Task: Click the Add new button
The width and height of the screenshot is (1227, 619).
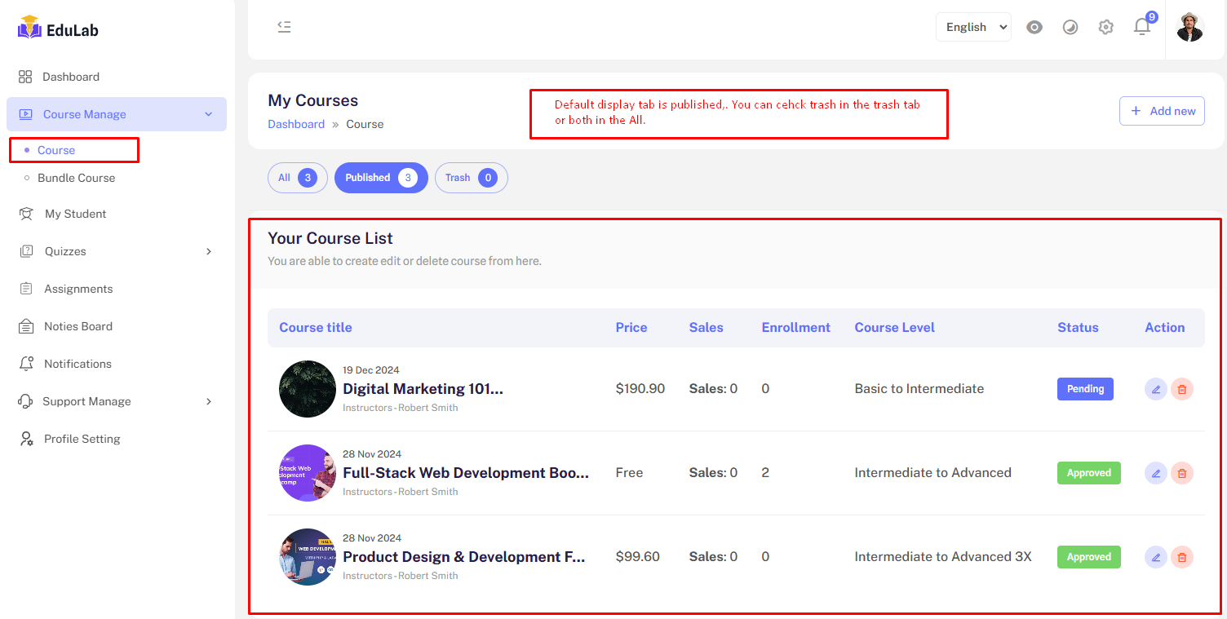Action: click(1162, 111)
